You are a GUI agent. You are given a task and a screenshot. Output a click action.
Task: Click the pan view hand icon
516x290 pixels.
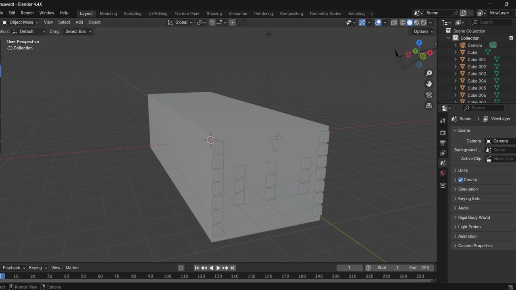429,84
